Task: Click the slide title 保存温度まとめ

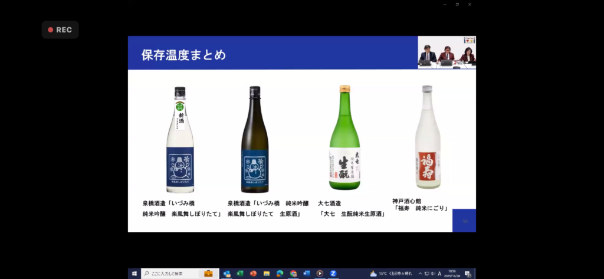Action: [184, 55]
